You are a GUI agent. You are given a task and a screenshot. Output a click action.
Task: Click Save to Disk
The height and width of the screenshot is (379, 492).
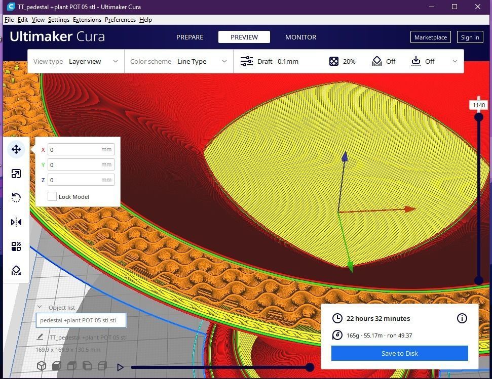[x=399, y=353]
